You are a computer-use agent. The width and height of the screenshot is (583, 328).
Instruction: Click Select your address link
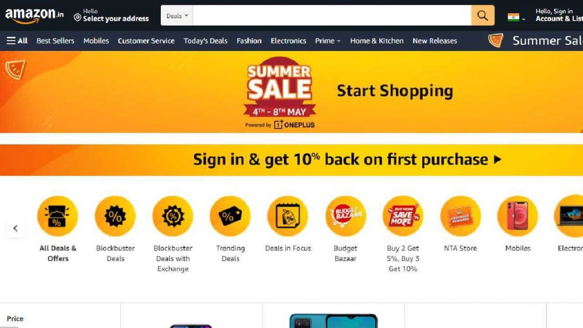[x=111, y=15]
